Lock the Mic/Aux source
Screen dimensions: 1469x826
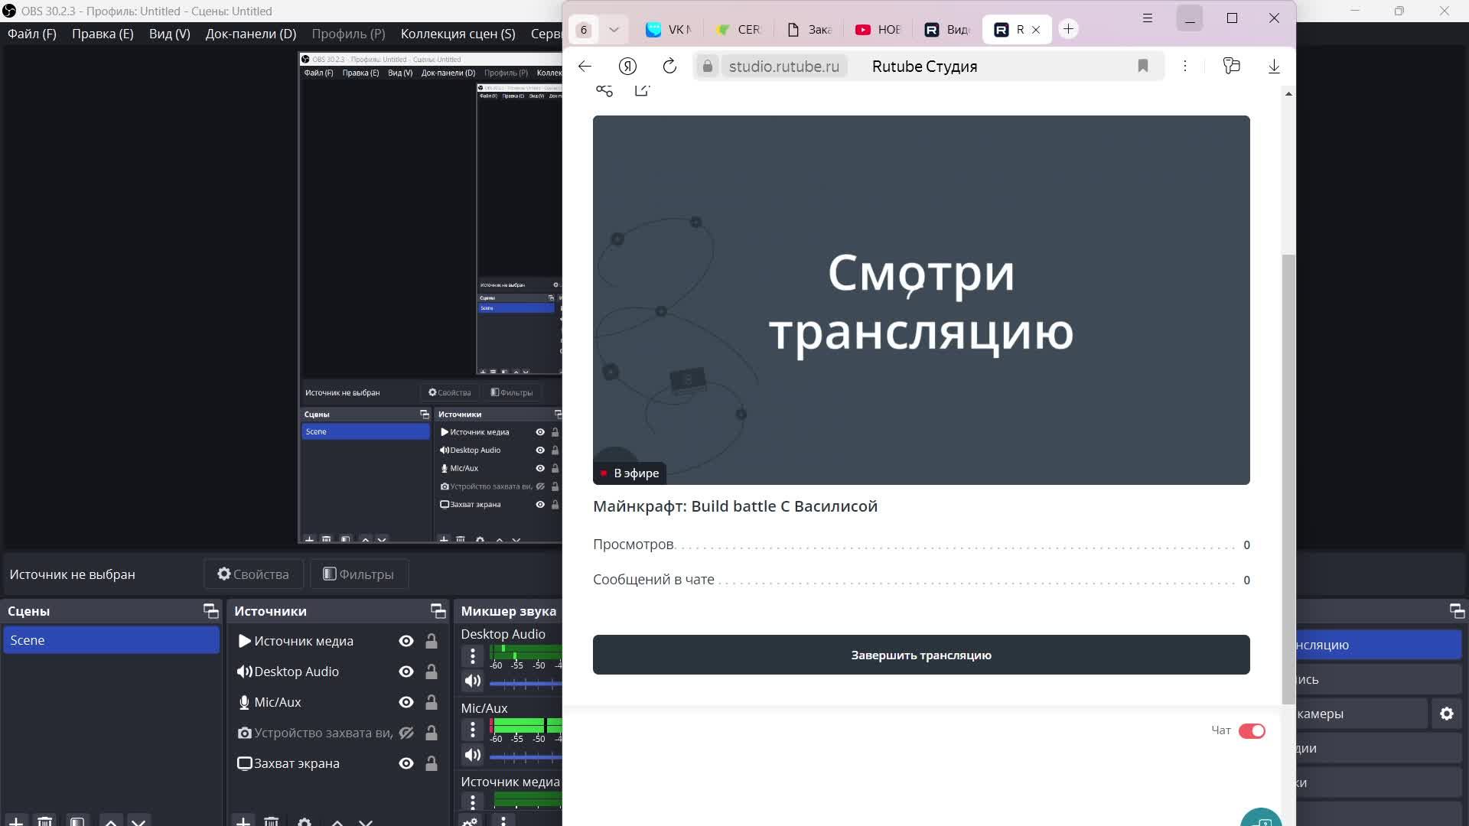click(432, 702)
